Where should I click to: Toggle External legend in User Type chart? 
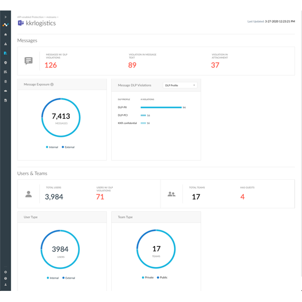[x=69, y=278]
